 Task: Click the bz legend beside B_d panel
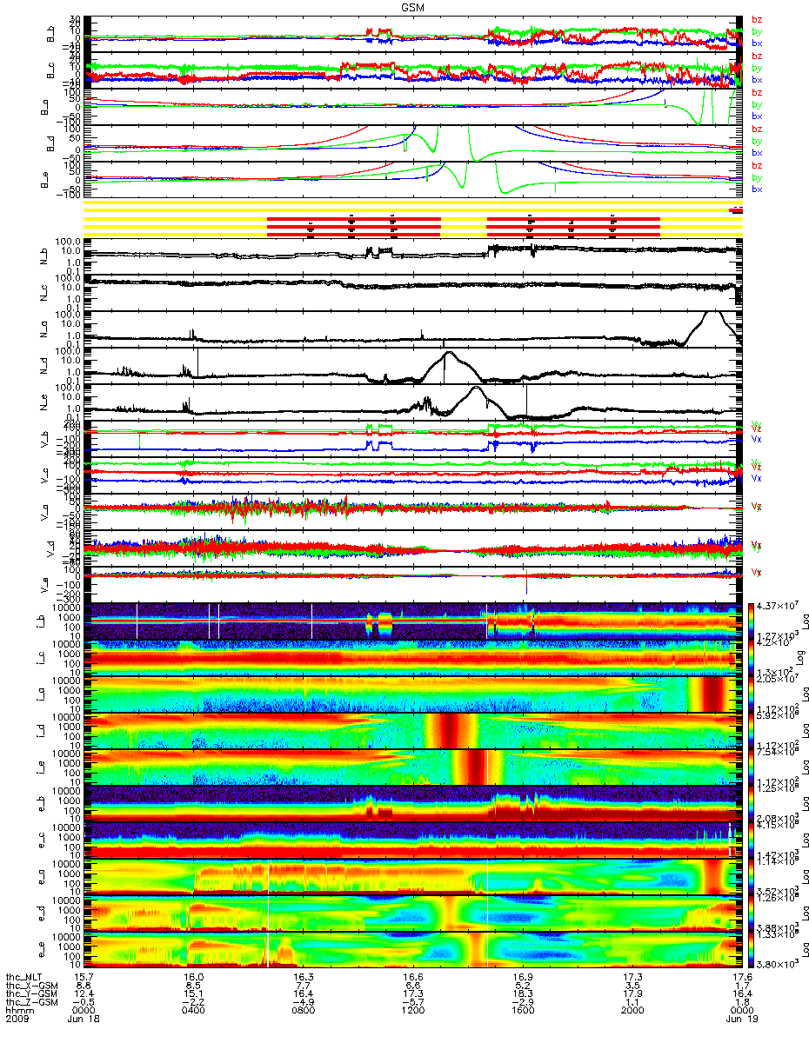(x=757, y=130)
